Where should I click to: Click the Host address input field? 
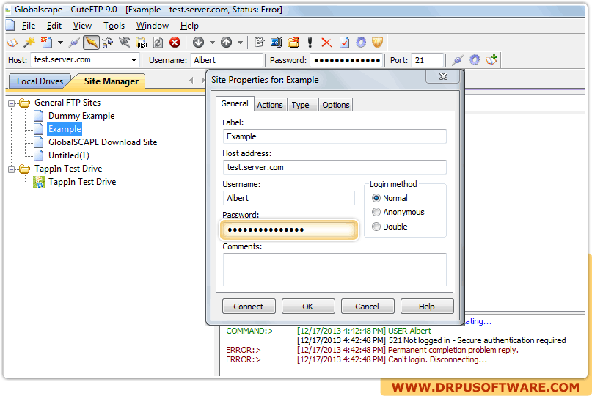click(x=335, y=167)
